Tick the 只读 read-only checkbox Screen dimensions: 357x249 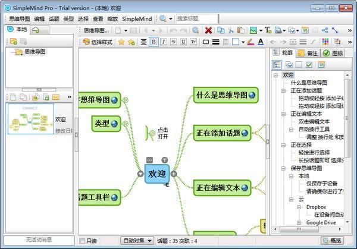(x=82, y=241)
